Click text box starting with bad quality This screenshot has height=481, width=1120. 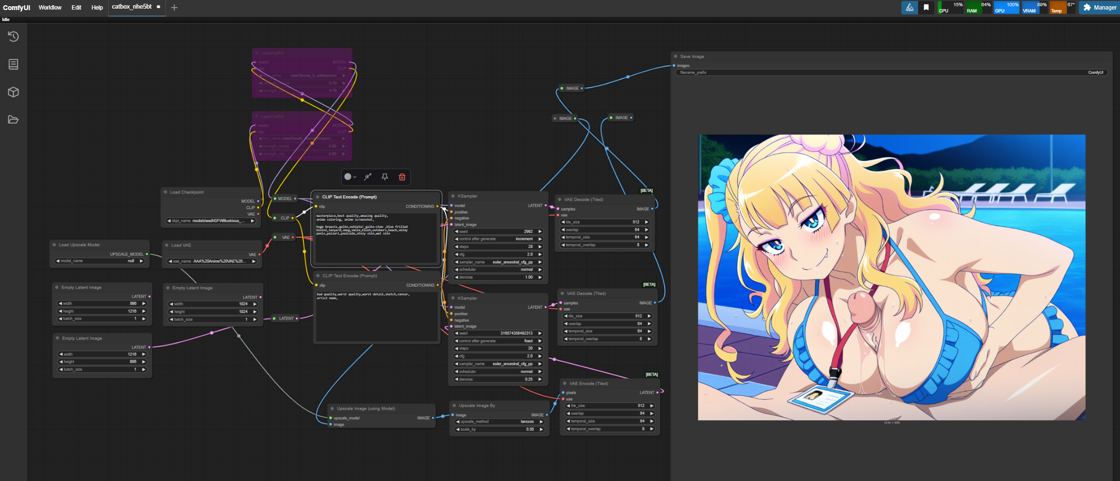pyautogui.click(x=377, y=316)
